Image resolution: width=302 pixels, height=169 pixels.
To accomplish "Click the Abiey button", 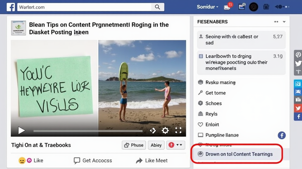I will click(x=156, y=145).
